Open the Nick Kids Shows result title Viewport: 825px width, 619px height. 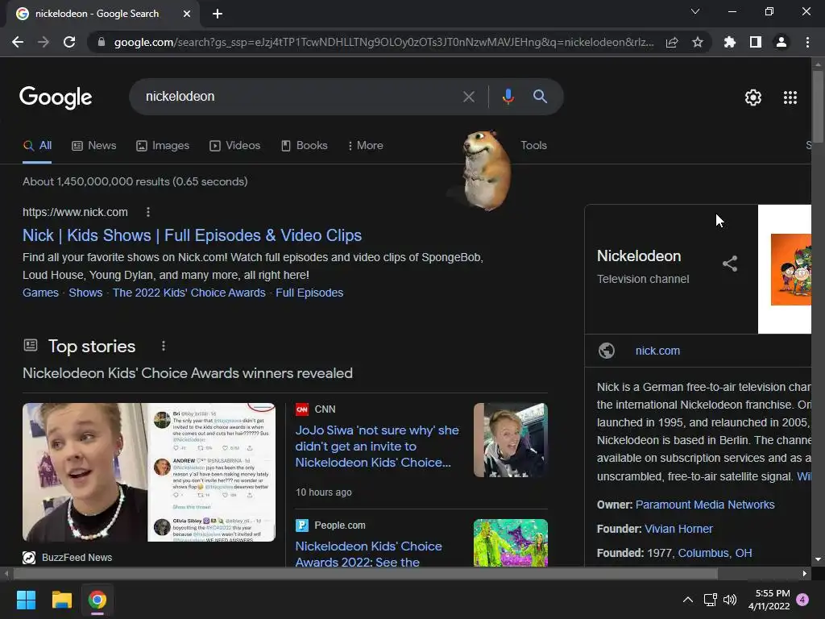[192, 235]
